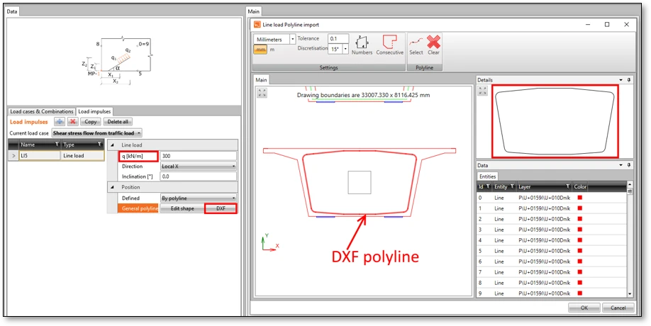Click zoom-extents icon in Details panel

point(482,91)
